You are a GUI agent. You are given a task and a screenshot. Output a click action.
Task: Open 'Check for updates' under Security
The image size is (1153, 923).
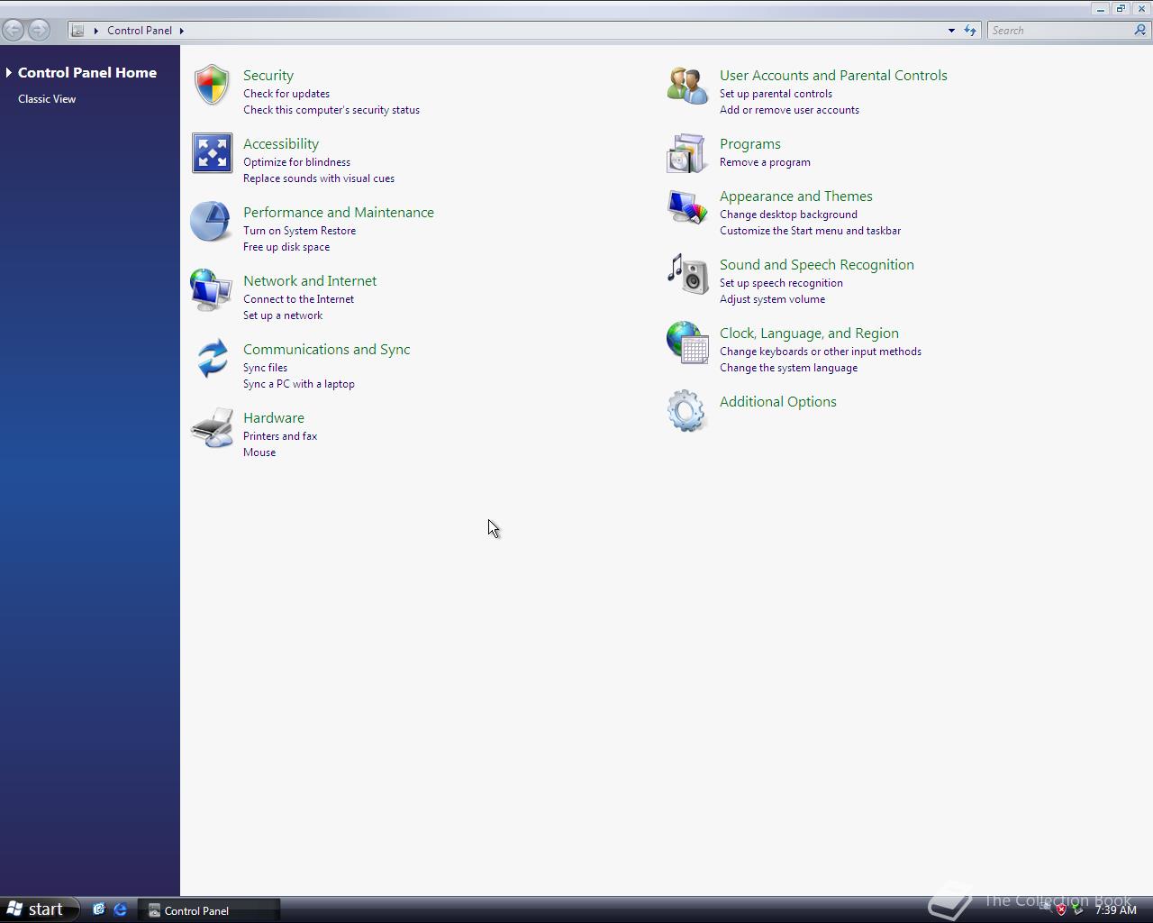[x=286, y=93]
